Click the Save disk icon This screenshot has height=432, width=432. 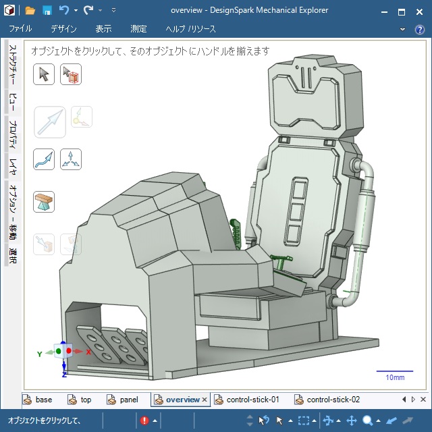47,10
